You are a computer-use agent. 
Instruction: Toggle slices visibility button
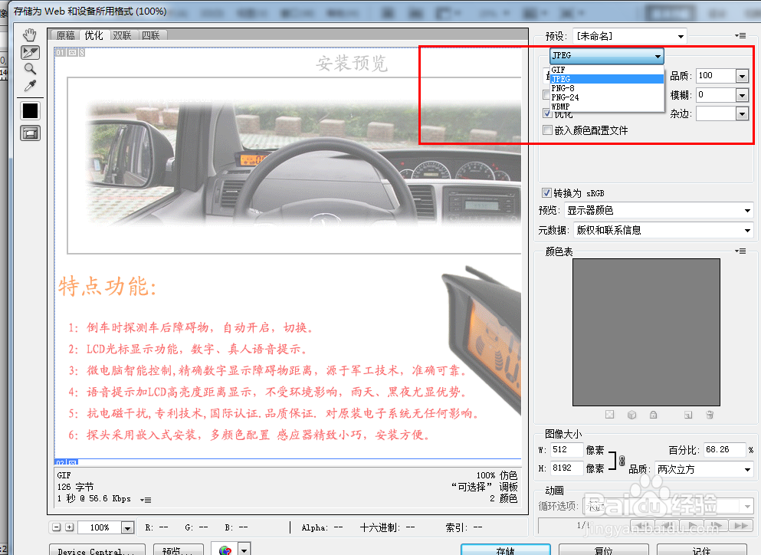pyautogui.click(x=30, y=133)
